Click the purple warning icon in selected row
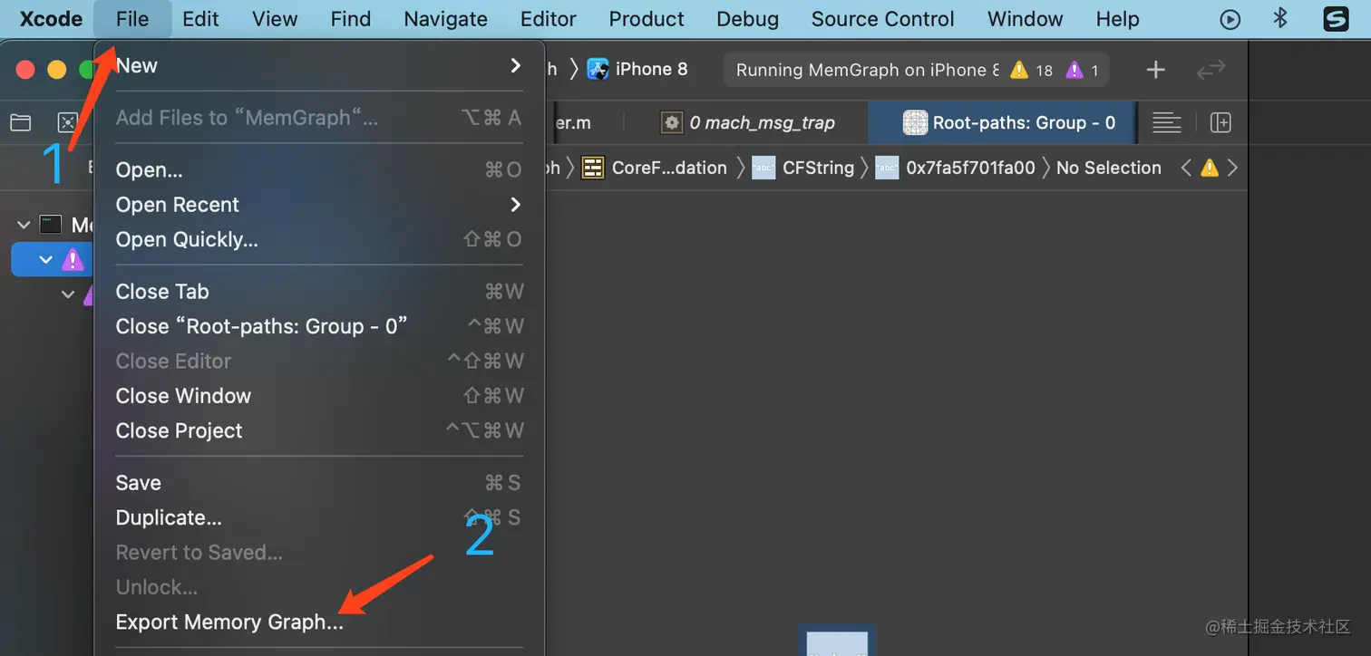 [x=73, y=260]
